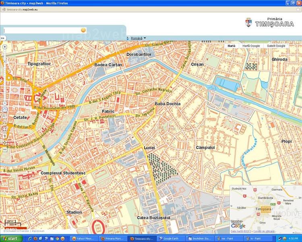Click the zoom slider track
302x242 pixels.
tap(4, 75)
